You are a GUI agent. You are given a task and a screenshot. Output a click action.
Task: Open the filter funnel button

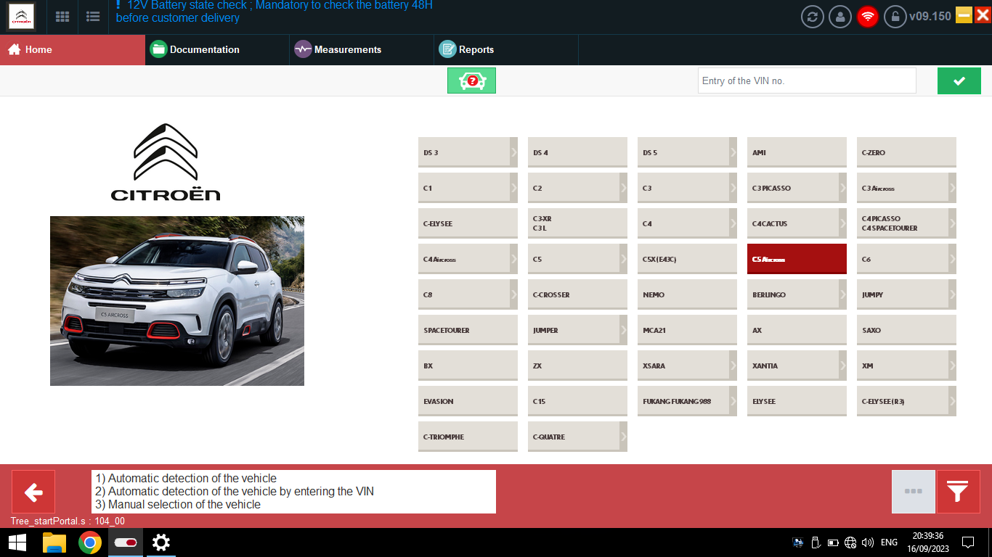pyautogui.click(x=959, y=492)
